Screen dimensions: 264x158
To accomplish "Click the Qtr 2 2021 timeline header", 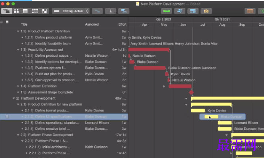I will [164, 19].
